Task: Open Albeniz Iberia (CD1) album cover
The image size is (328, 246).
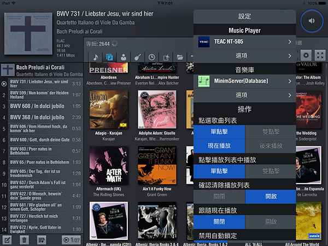Action: tap(109, 221)
